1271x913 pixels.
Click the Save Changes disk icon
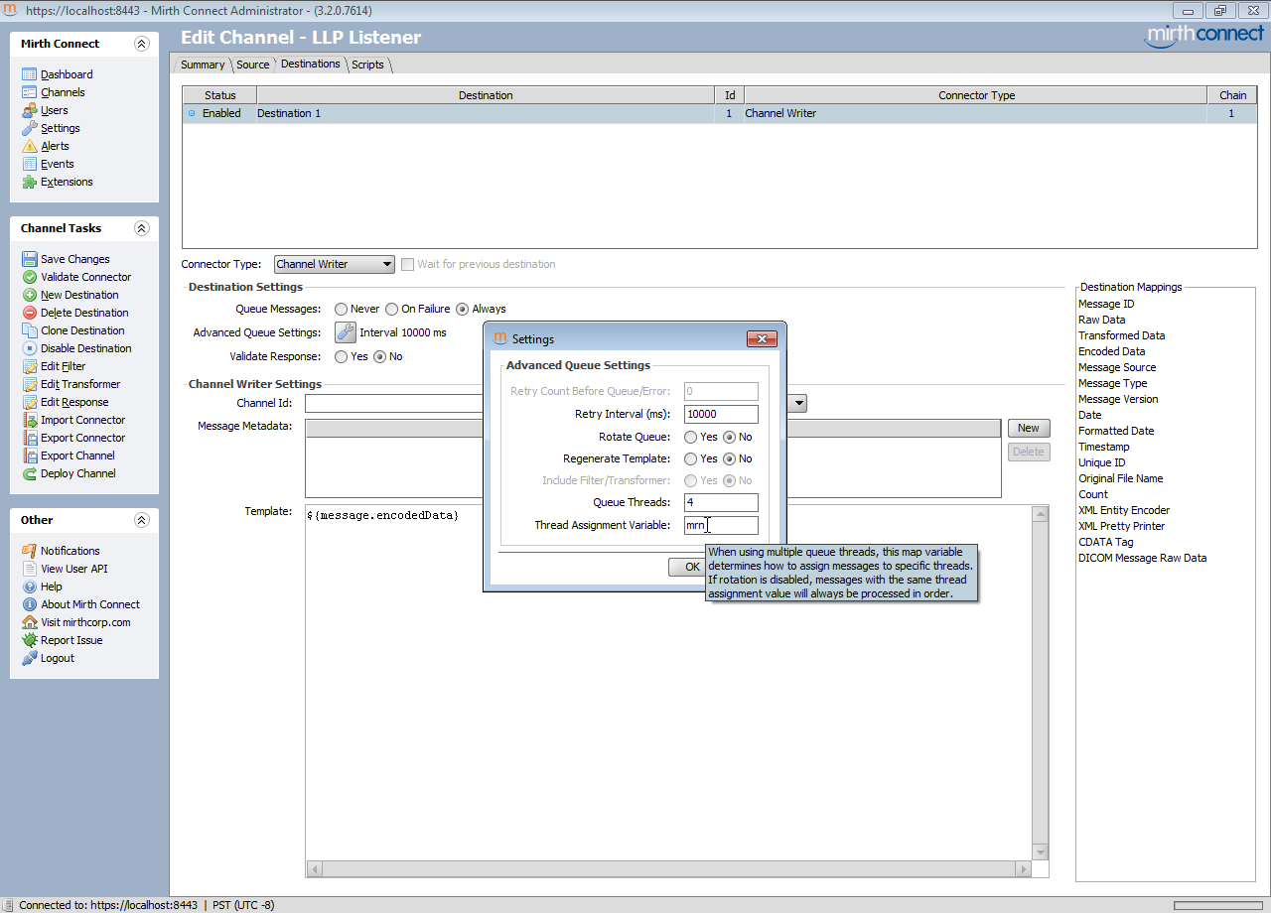30,259
